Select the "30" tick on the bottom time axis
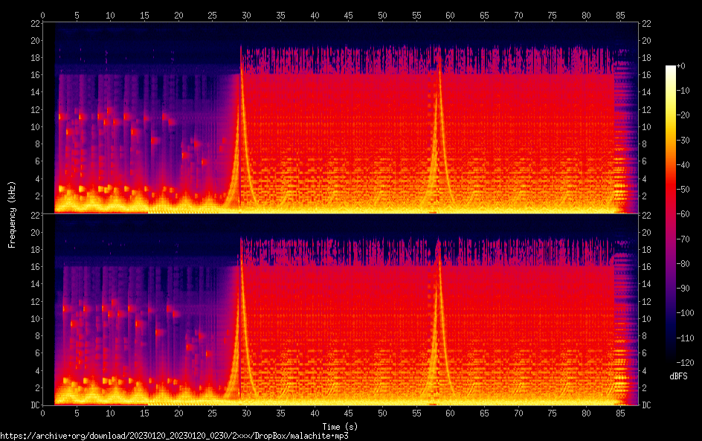The image size is (702, 441). click(x=246, y=413)
